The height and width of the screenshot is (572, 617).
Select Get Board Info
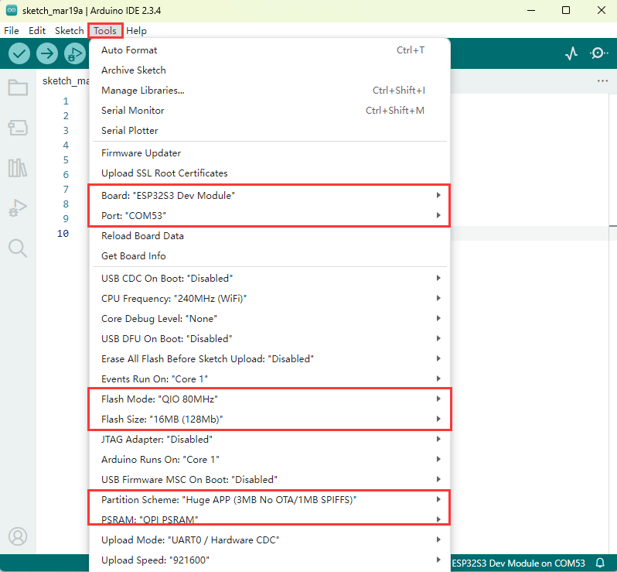(270, 255)
